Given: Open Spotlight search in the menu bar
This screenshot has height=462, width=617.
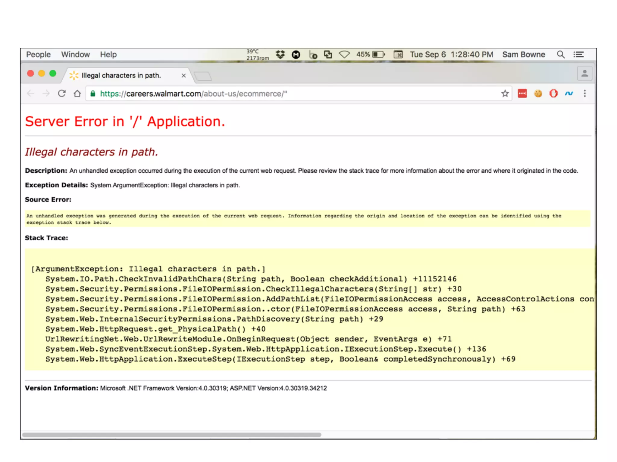Looking at the screenshot, I should tap(560, 54).
